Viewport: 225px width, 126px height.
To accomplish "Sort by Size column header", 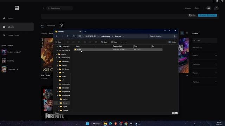I will pos(157,46).
